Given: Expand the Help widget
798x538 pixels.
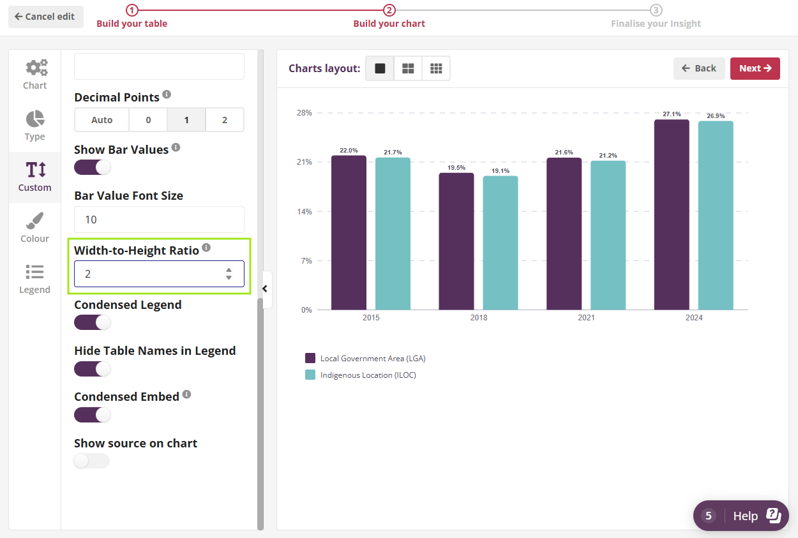Looking at the screenshot, I should point(741,516).
